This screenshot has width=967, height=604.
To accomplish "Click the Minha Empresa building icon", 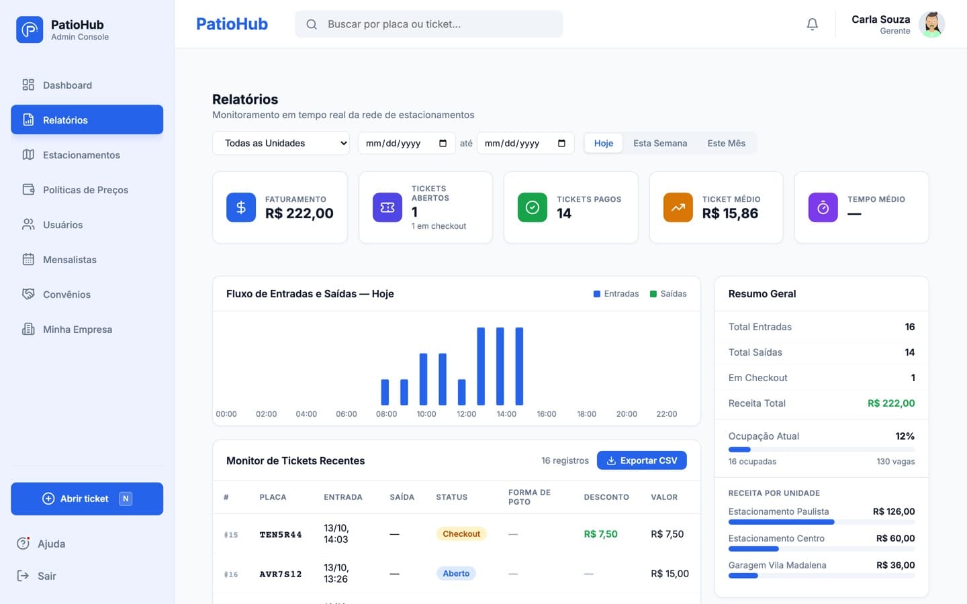I will coord(28,329).
